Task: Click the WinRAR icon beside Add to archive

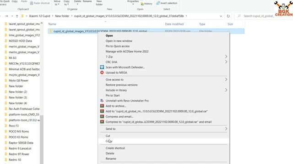Action: 102,106
